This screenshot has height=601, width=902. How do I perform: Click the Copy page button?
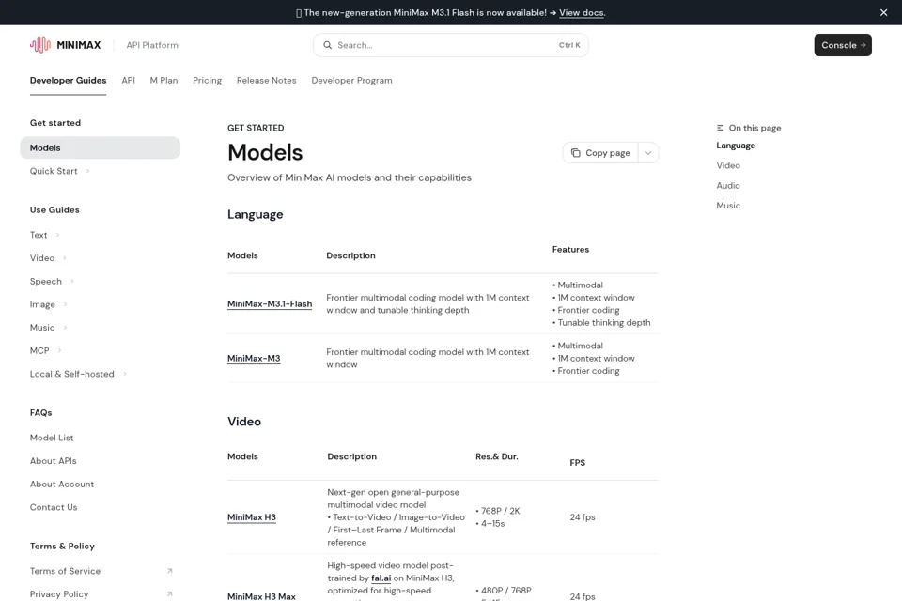(600, 153)
